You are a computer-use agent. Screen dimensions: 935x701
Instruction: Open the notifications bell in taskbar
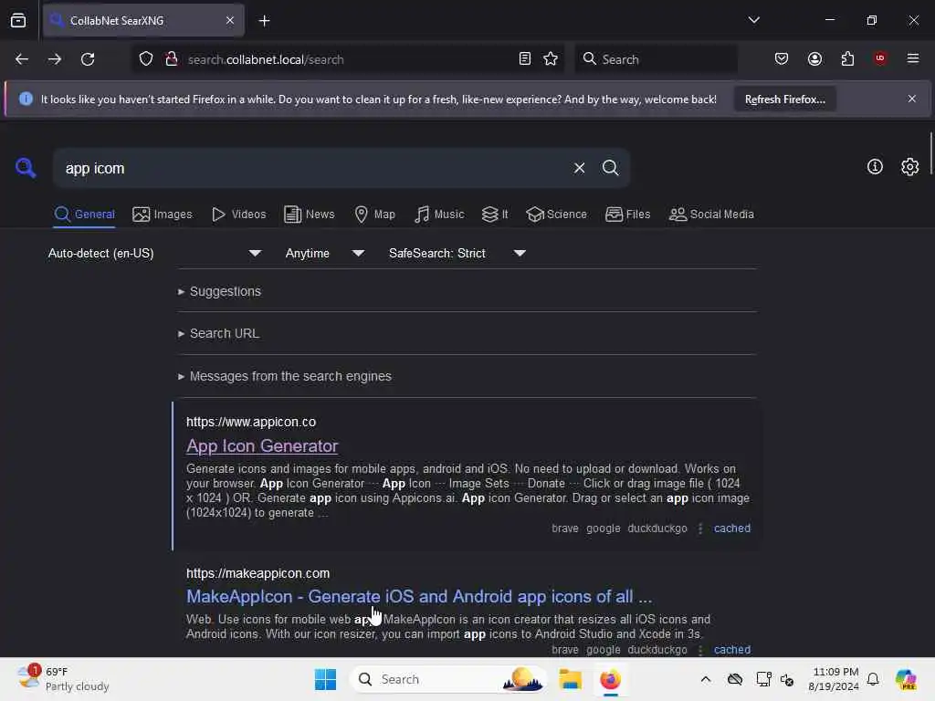873,679
